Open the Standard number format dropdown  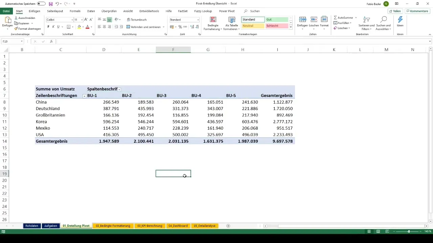198,20
